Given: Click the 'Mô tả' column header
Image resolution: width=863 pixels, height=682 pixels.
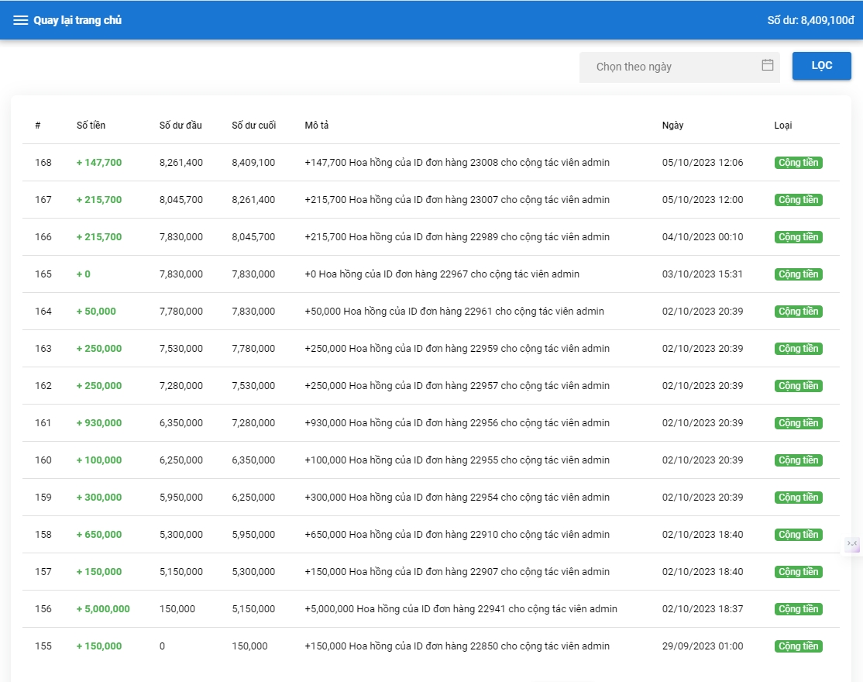Looking at the screenshot, I should point(317,126).
